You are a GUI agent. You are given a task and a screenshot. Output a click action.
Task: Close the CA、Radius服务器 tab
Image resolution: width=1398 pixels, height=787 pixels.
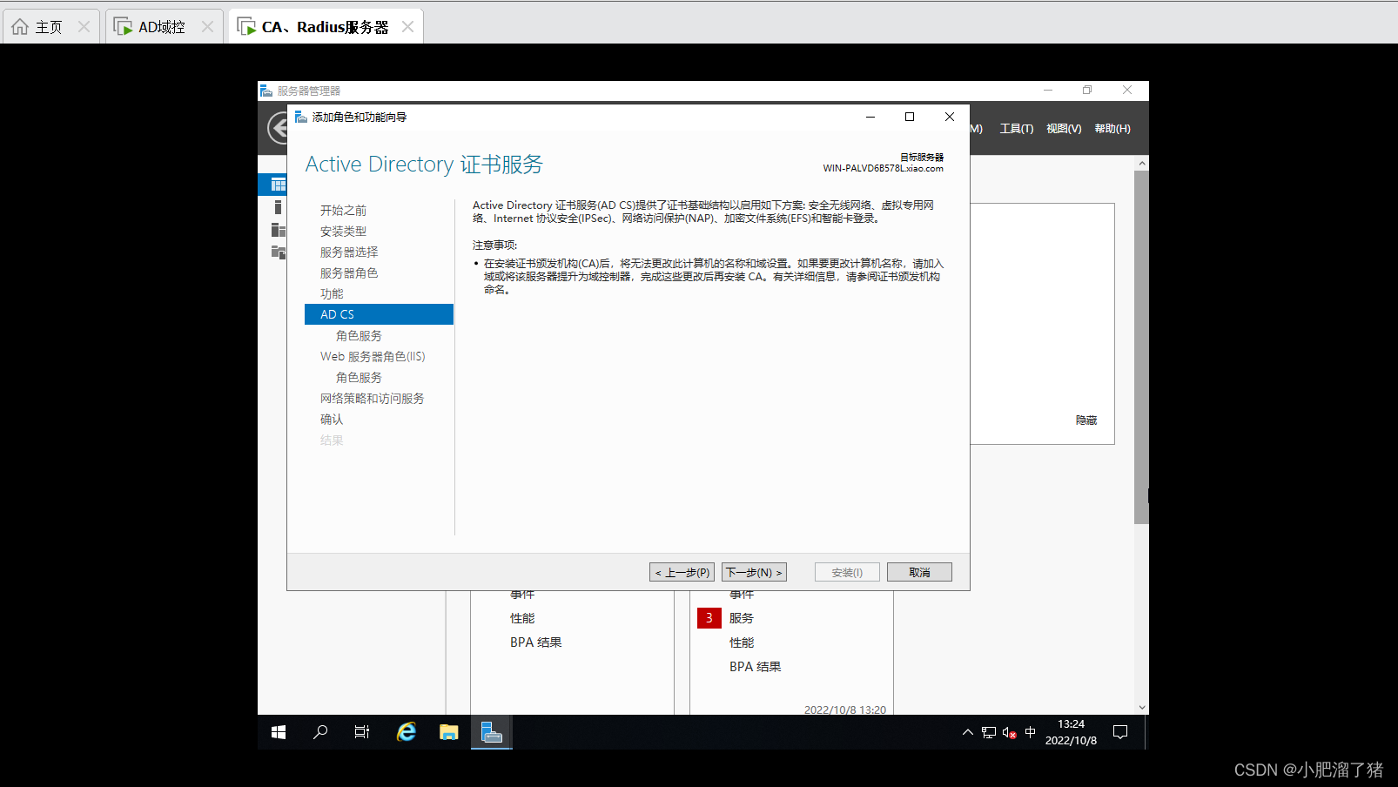(407, 27)
